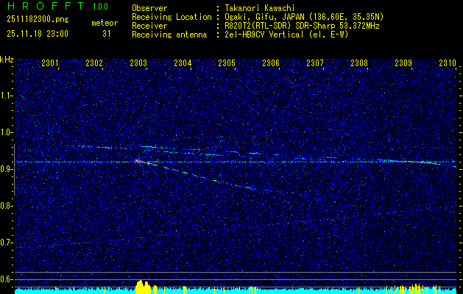Click the 25.11.18 23:00 timestamp
The image size is (463, 294).
[37, 33]
